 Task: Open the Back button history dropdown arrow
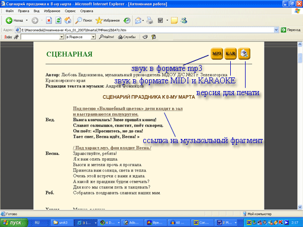click(27, 20)
